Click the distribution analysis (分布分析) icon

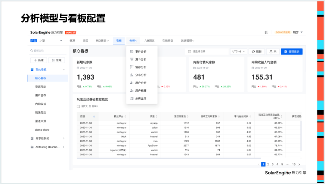(x=132, y=74)
